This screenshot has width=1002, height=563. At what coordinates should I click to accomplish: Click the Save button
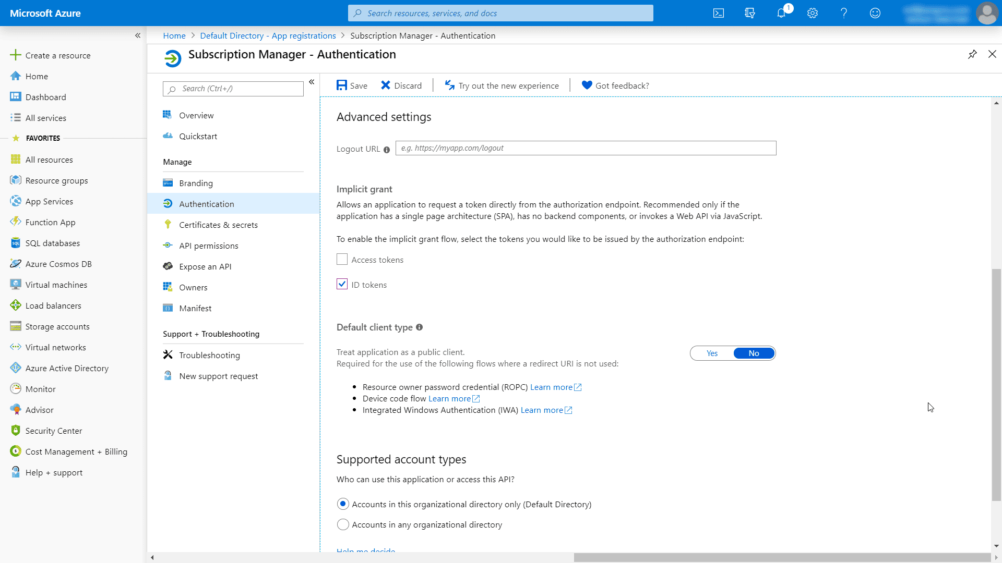[x=352, y=85]
